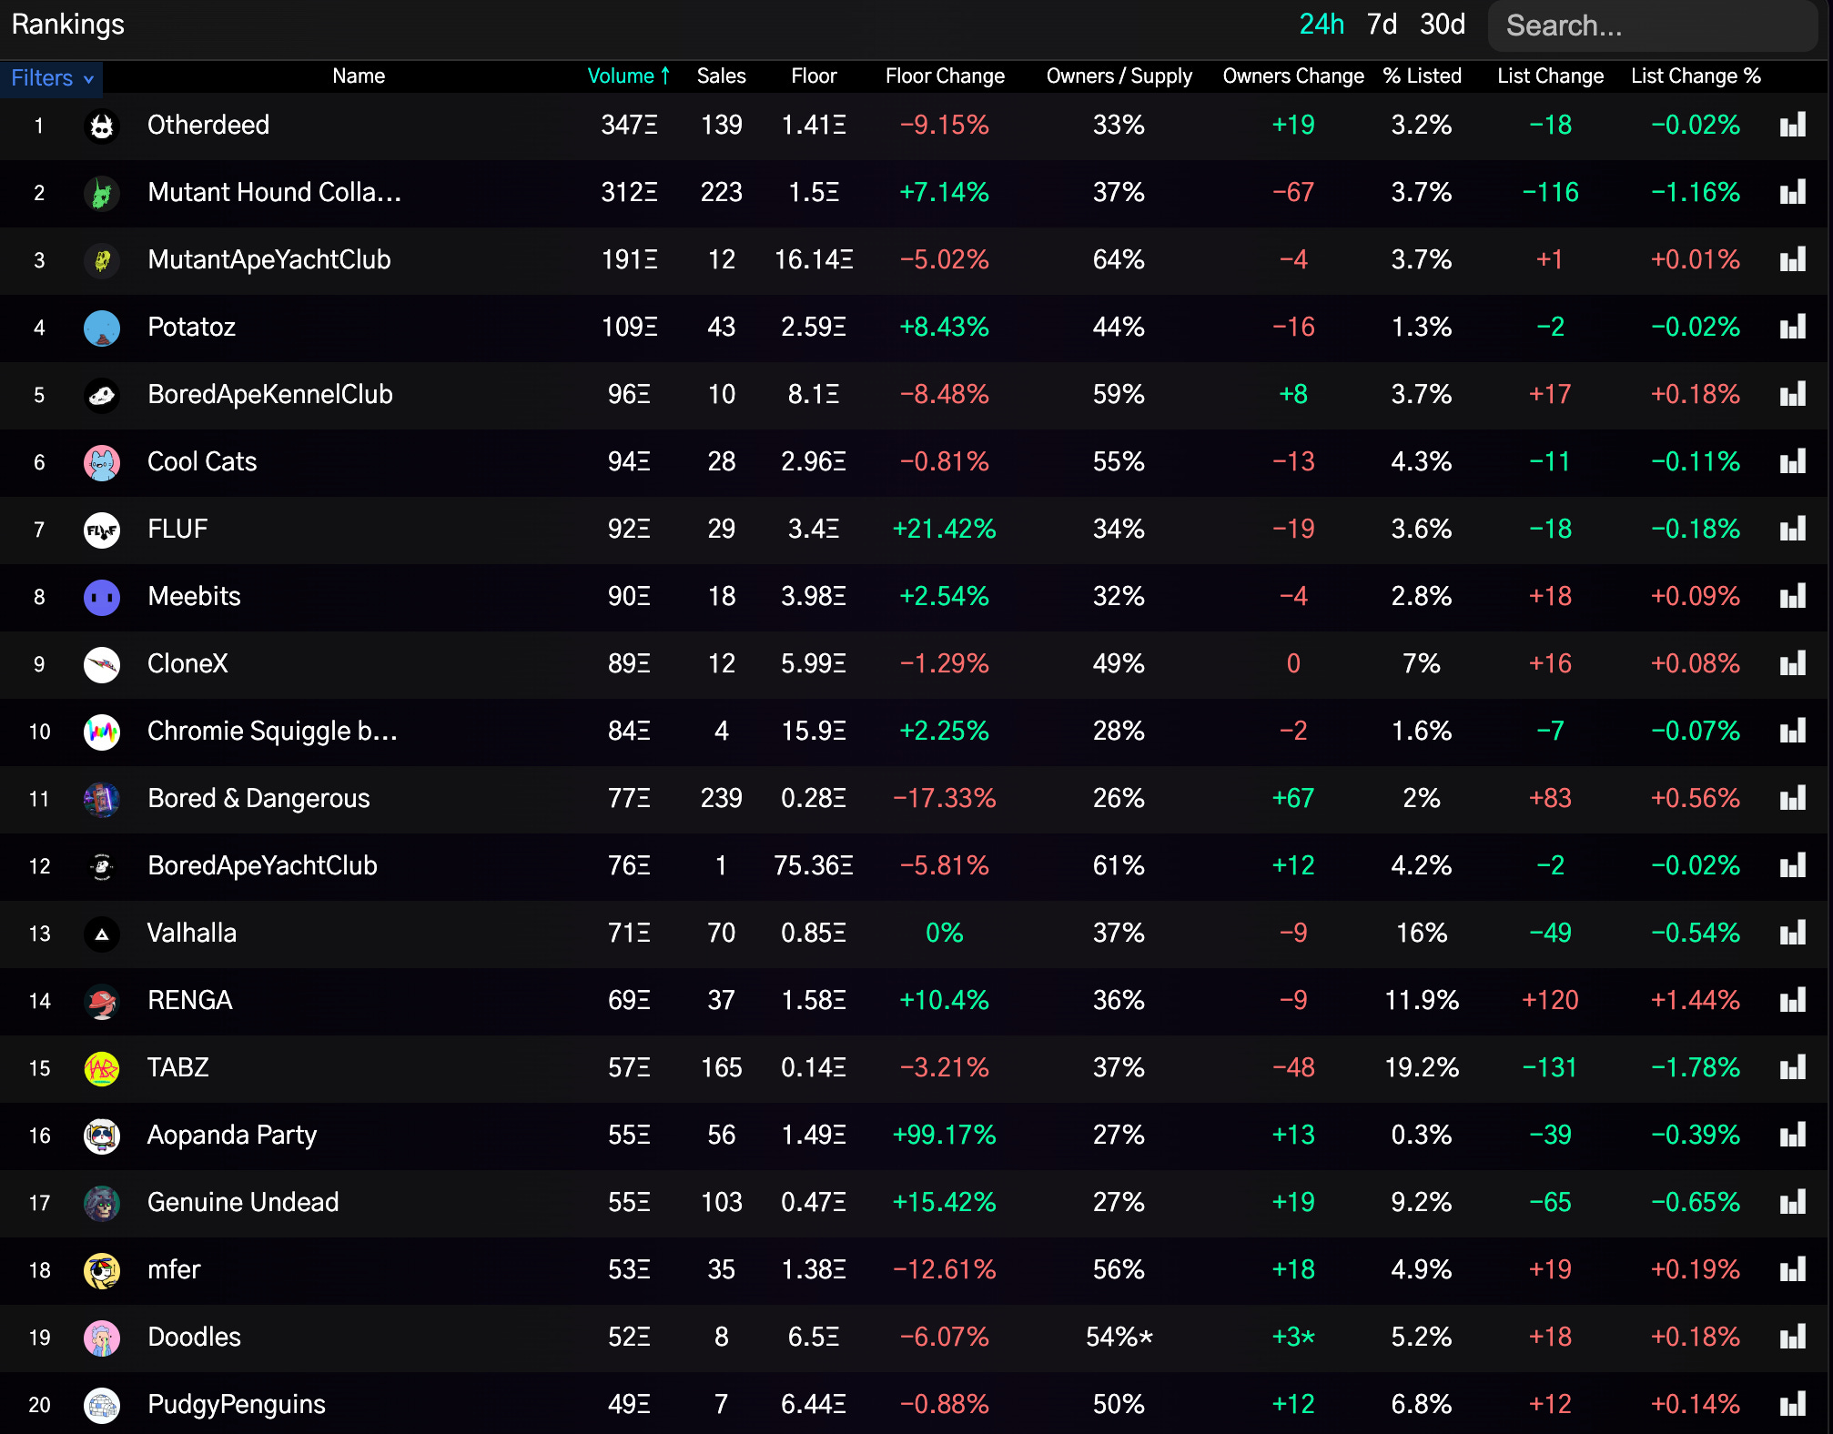The image size is (1833, 1434).
Task: Click the FLUF collection avatar
Action: coord(102,530)
